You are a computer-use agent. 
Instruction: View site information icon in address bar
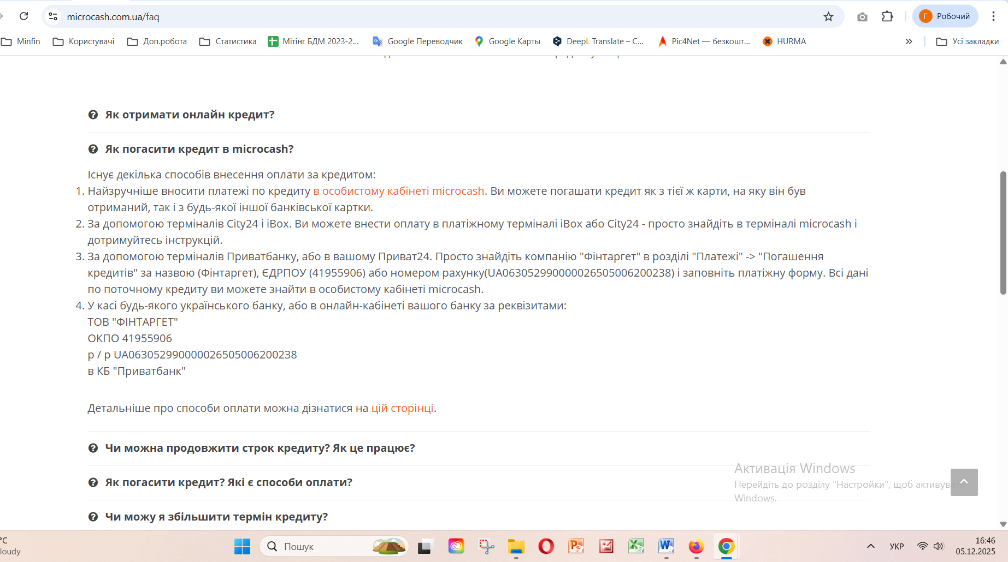(x=53, y=16)
